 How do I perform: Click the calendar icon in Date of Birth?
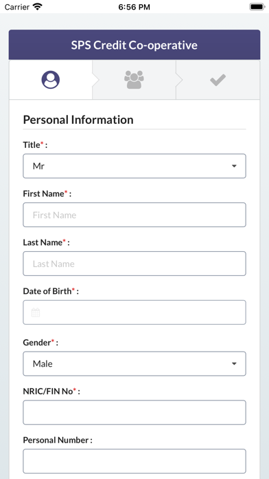coord(36,312)
